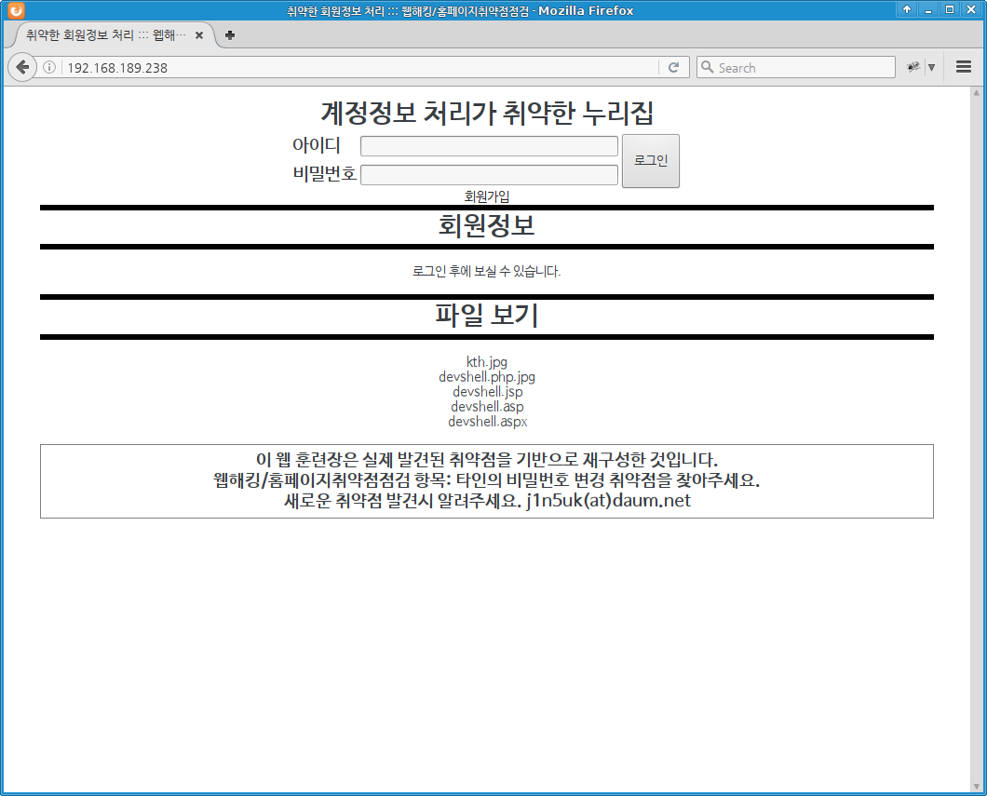
Task: Open the Firefox hamburger menu
Action: pyautogui.click(x=963, y=67)
